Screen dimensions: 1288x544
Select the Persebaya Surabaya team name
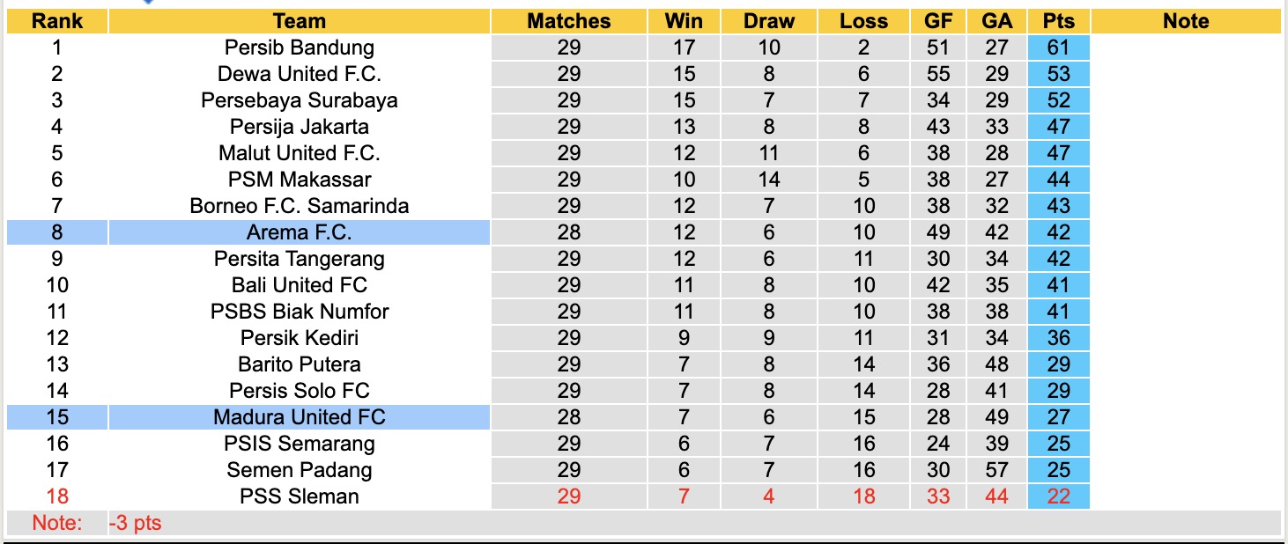300,100
